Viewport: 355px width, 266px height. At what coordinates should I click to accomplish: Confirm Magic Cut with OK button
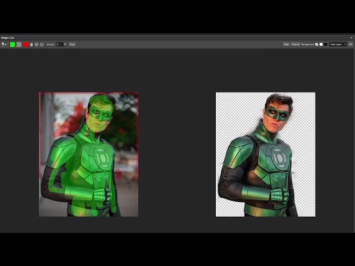351,44
